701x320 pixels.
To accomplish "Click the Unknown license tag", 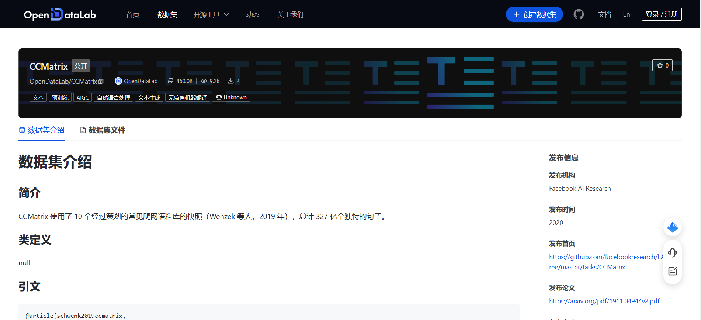I will click(231, 97).
